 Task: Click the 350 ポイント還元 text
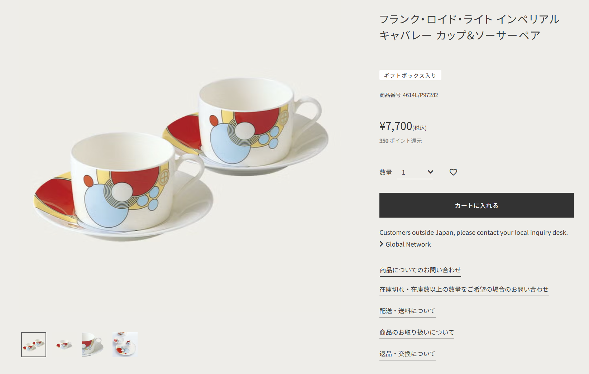(400, 141)
